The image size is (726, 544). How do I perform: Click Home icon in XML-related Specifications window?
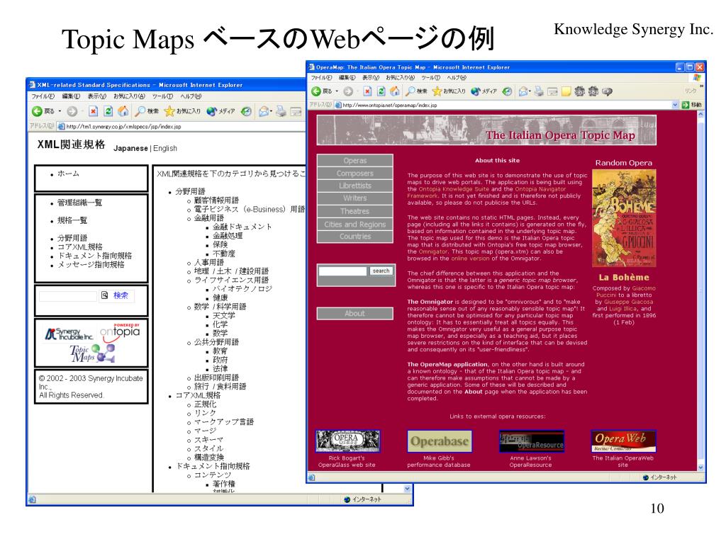click(123, 111)
